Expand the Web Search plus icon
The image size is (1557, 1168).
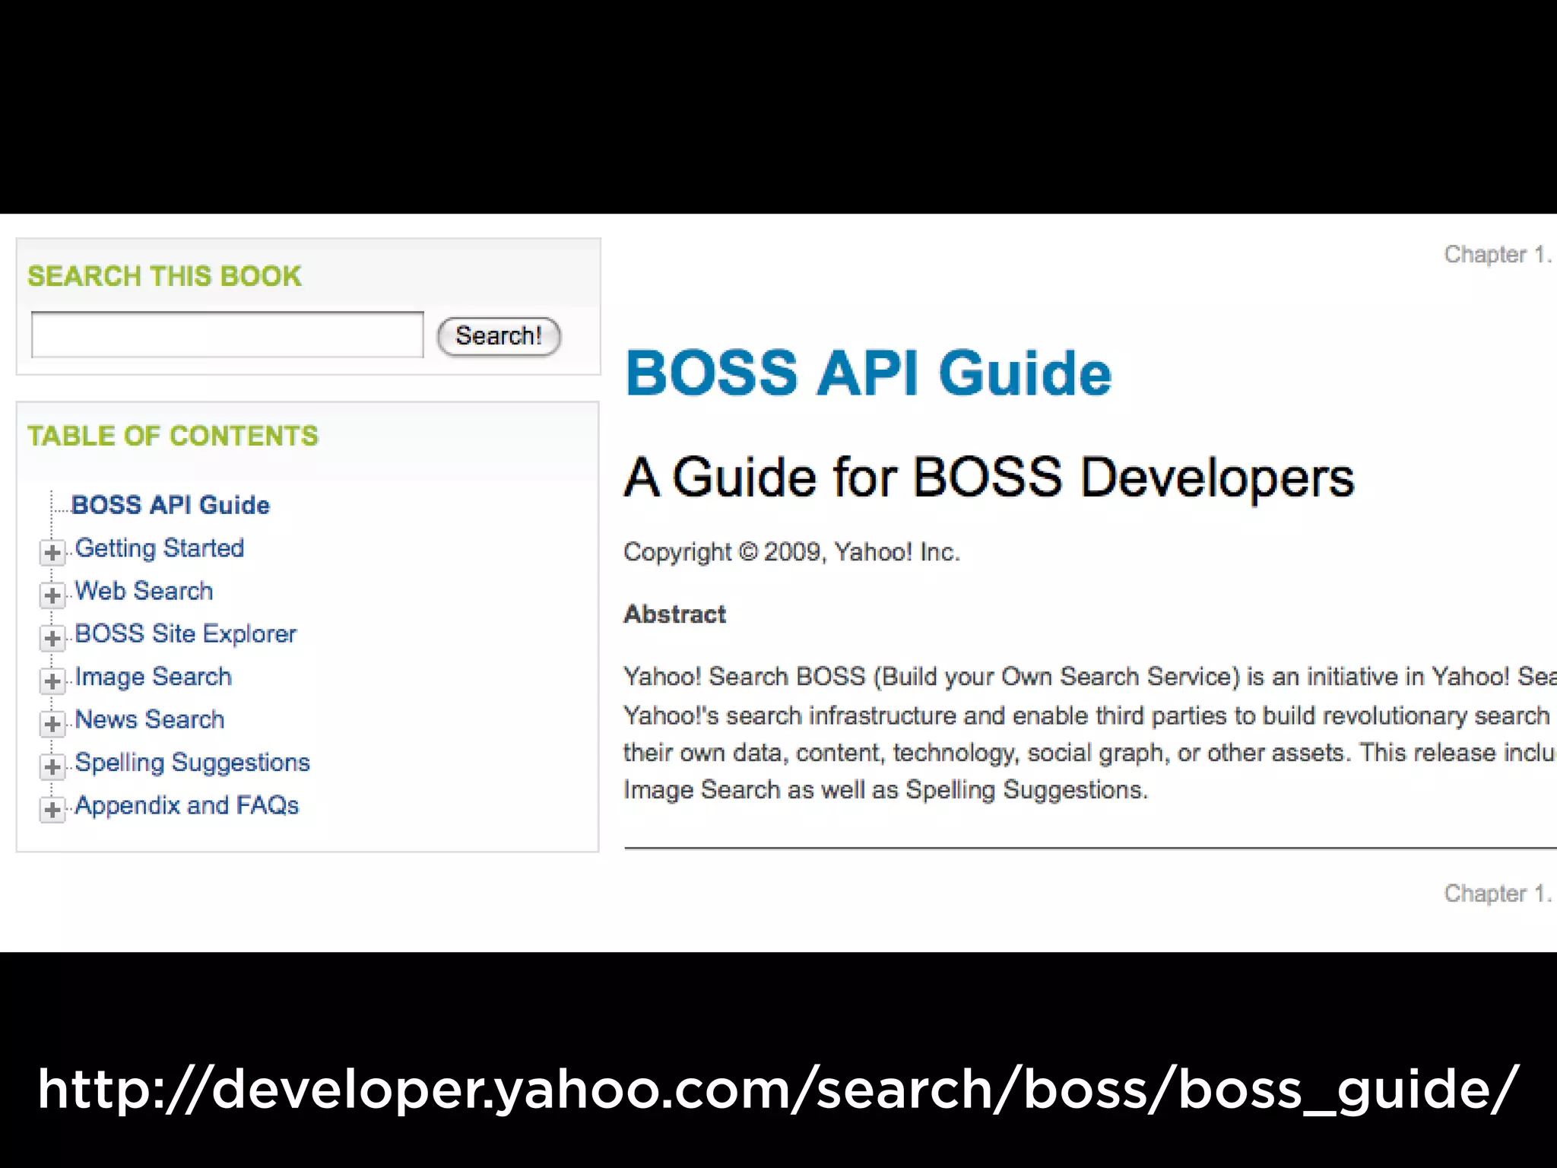pos(52,595)
